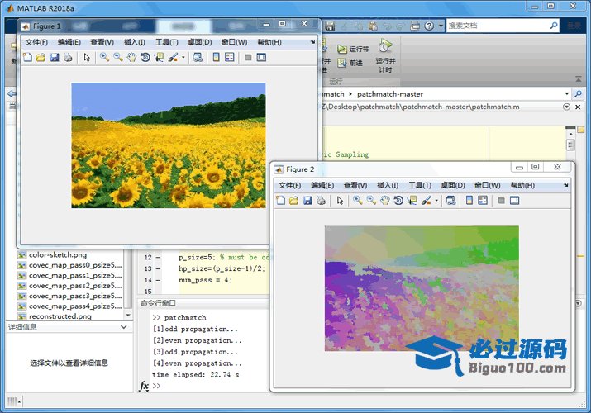Toggle the Insert Colorbar button in Figure 2
The height and width of the screenshot is (413, 591).
(469, 201)
